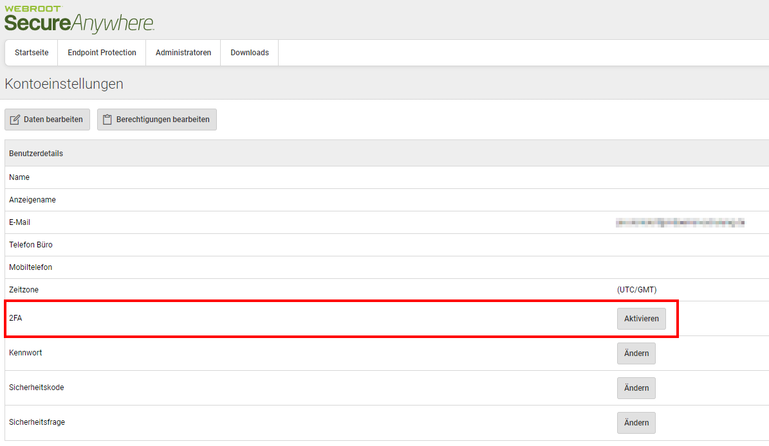Click the 2FA row label
This screenshot has height=446, width=769.
[15, 318]
